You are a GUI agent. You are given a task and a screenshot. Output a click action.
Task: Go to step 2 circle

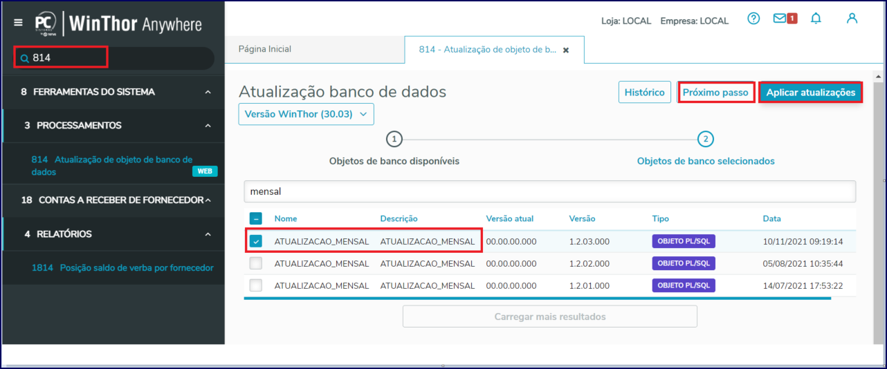(x=706, y=139)
